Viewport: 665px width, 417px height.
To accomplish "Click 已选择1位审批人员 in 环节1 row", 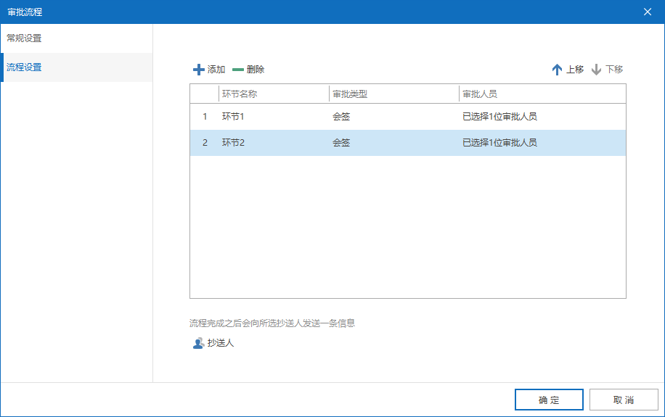I will point(499,117).
